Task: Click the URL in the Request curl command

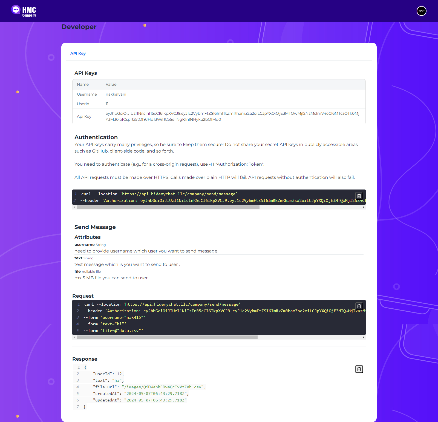Action: coord(182,304)
